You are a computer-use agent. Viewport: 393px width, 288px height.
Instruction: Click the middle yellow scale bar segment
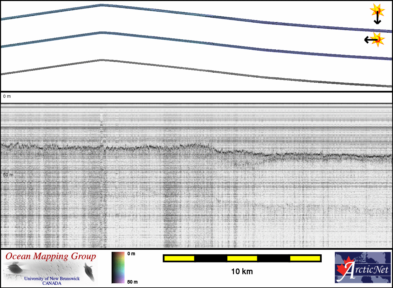(x=242, y=258)
